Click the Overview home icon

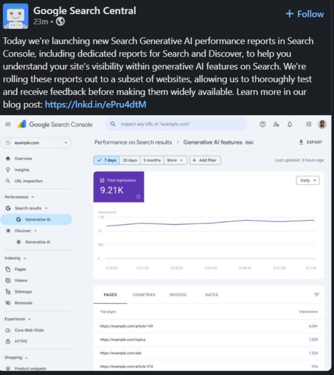click(8, 159)
